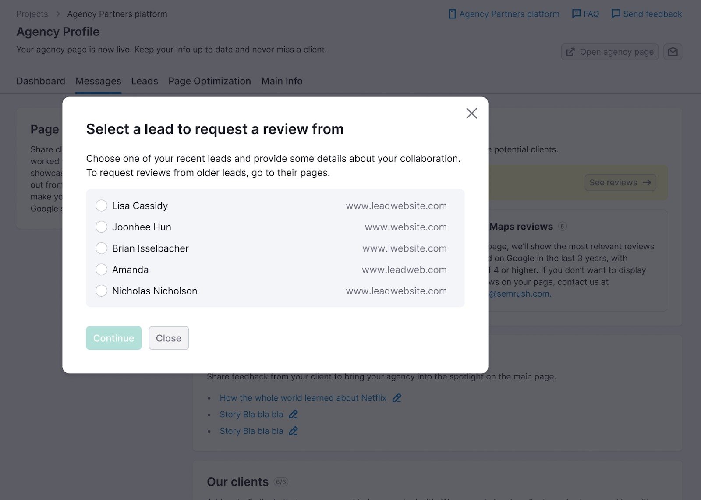Click the envelope mail icon button

(673, 52)
